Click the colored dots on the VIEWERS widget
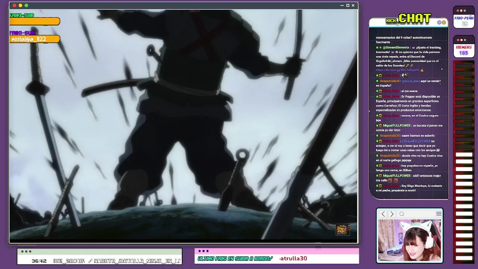 point(461,40)
